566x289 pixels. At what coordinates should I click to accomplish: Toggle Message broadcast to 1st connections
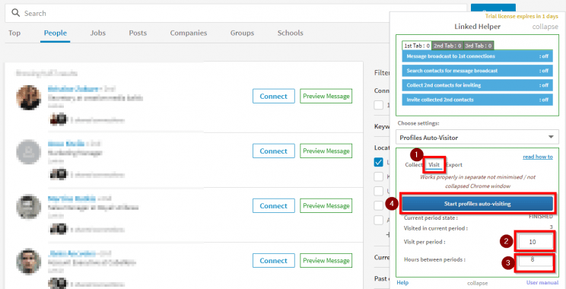click(x=477, y=56)
